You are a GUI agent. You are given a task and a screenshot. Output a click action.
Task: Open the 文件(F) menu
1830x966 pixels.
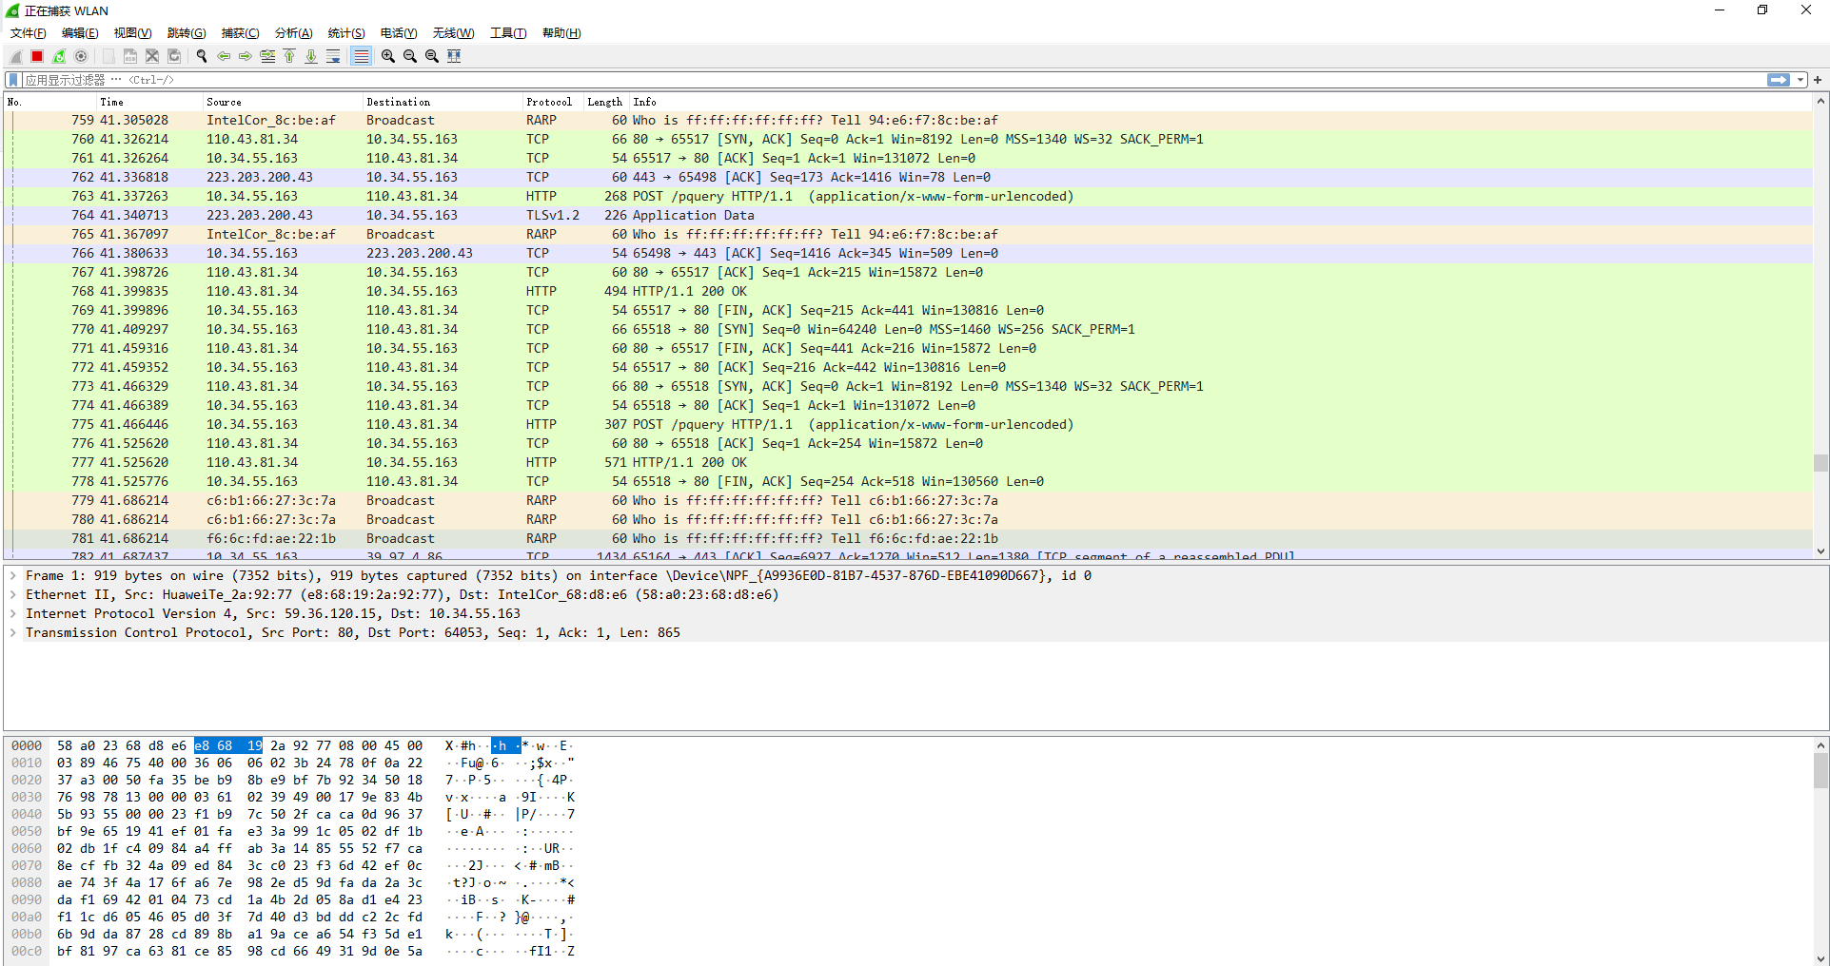pyautogui.click(x=29, y=33)
